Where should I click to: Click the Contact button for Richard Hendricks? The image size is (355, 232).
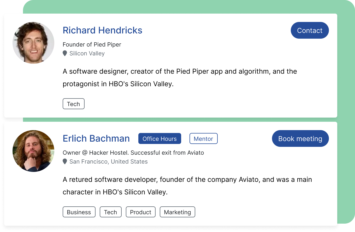pos(310,30)
